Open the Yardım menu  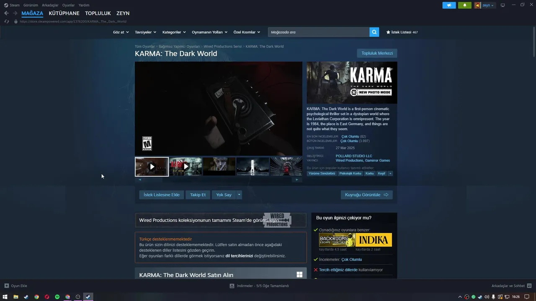click(x=84, y=5)
